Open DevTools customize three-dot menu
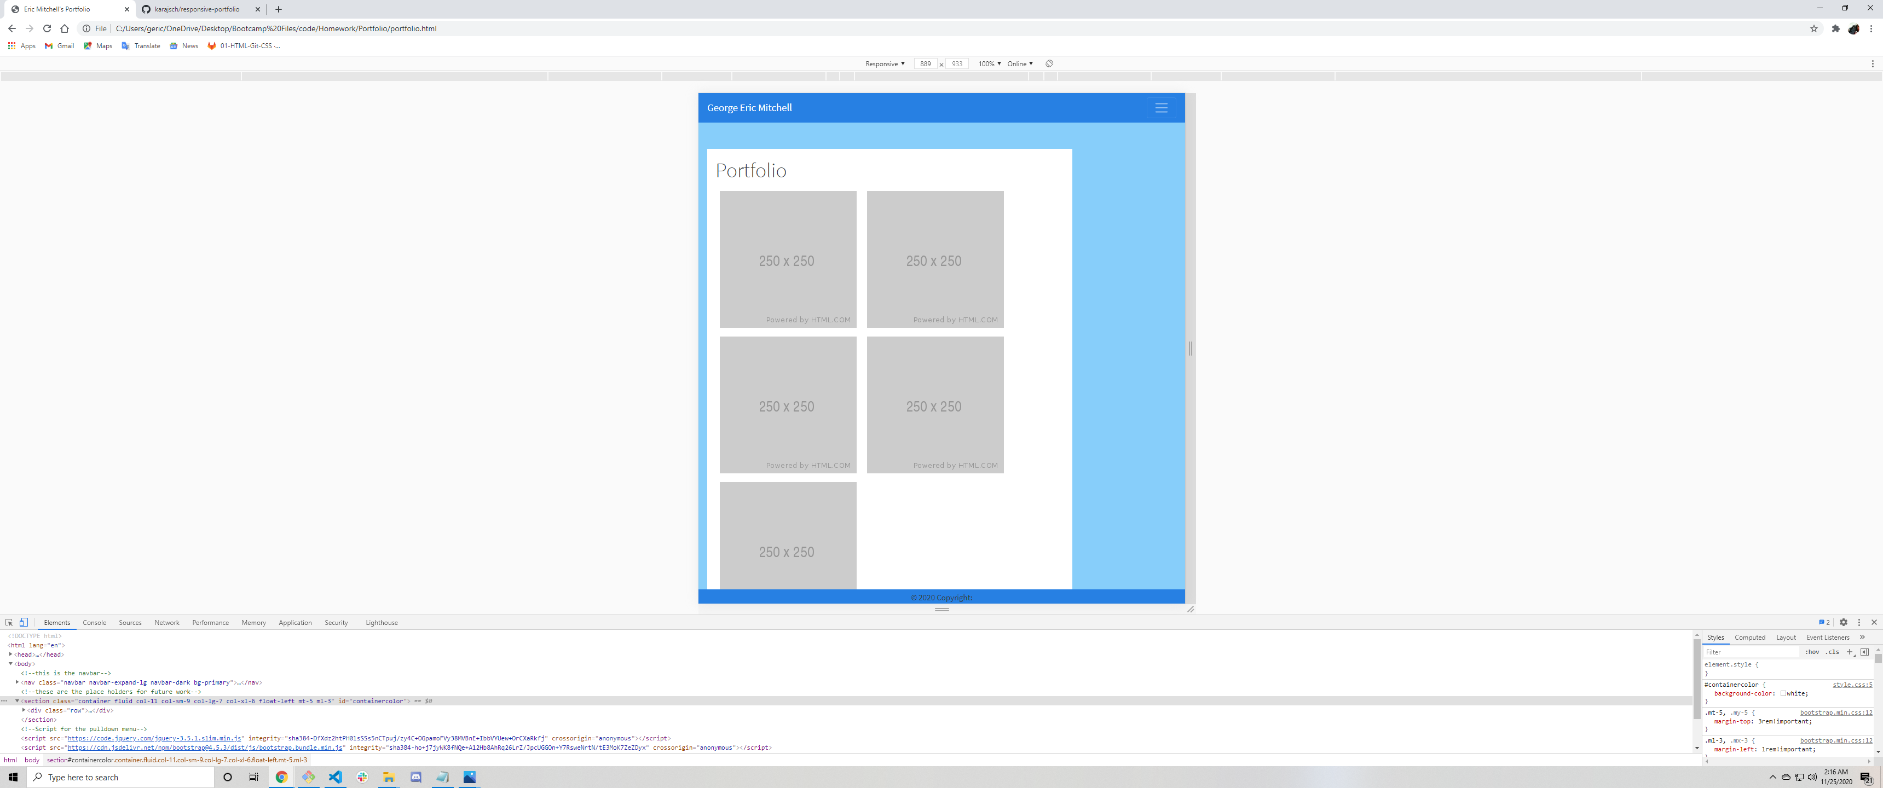 (x=1859, y=622)
